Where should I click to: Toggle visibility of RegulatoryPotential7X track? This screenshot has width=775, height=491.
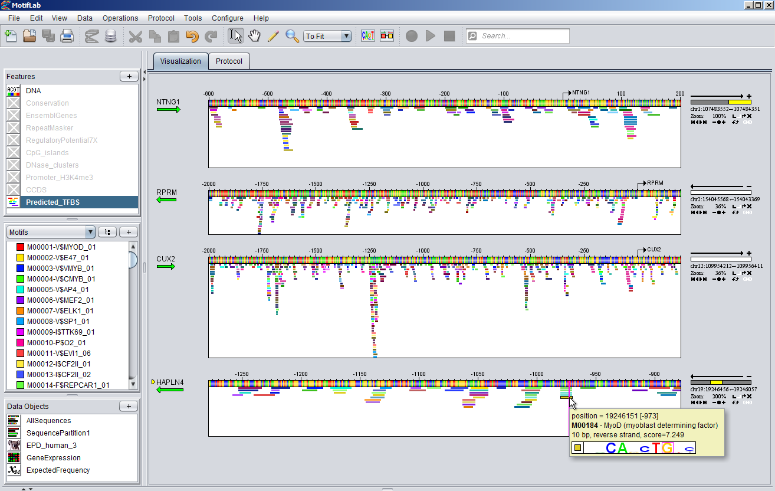(x=14, y=140)
